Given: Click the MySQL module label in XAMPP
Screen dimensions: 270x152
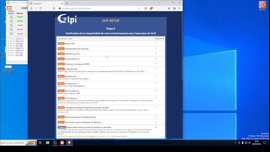Looking at the screenshot, I should coord(20,21).
